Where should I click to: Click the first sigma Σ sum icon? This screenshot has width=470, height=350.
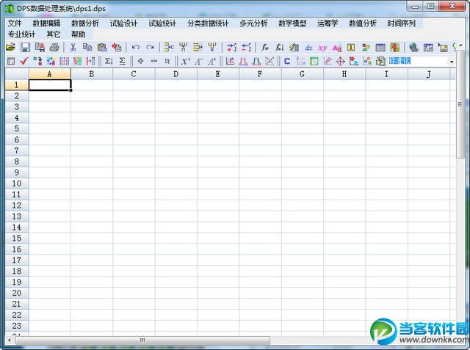click(x=109, y=62)
